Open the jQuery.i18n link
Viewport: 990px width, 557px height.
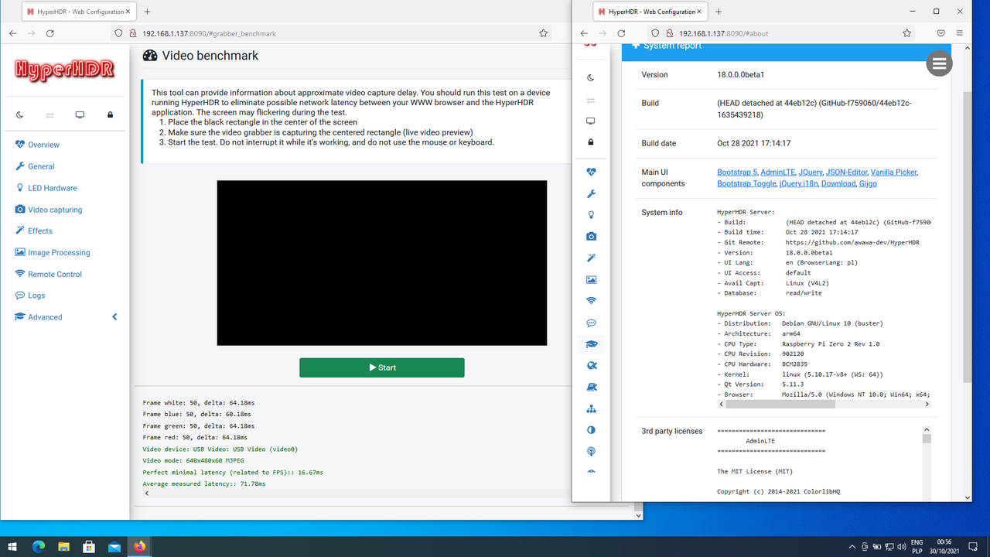798,183
